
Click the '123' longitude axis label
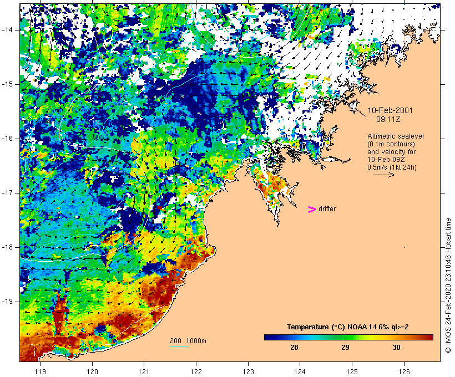click(248, 371)
